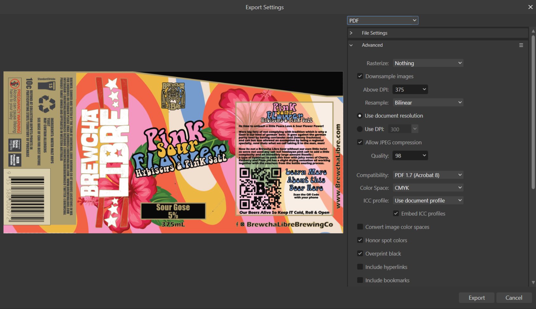The width and height of the screenshot is (536, 309).
Task: Change the Color Space dropdown
Action: 428,188
